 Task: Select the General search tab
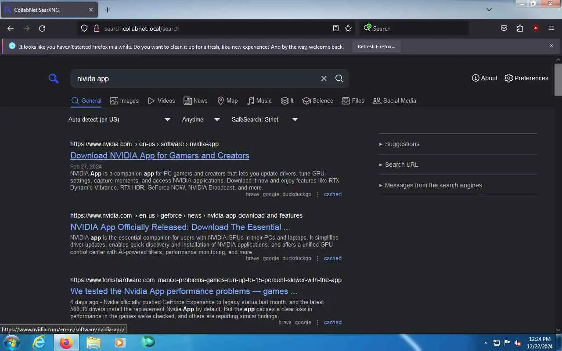click(x=86, y=100)
